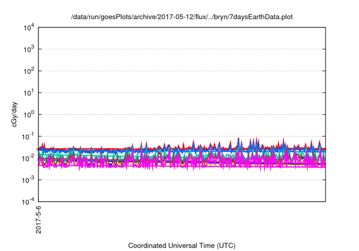Select the 10^-2 y-axis tick label

tap(26, 158)
